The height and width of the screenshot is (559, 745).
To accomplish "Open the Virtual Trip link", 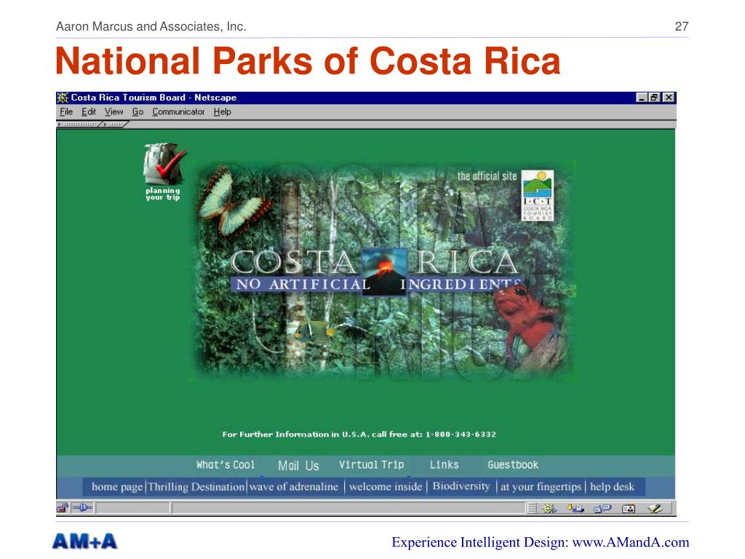I will [372, 465].
